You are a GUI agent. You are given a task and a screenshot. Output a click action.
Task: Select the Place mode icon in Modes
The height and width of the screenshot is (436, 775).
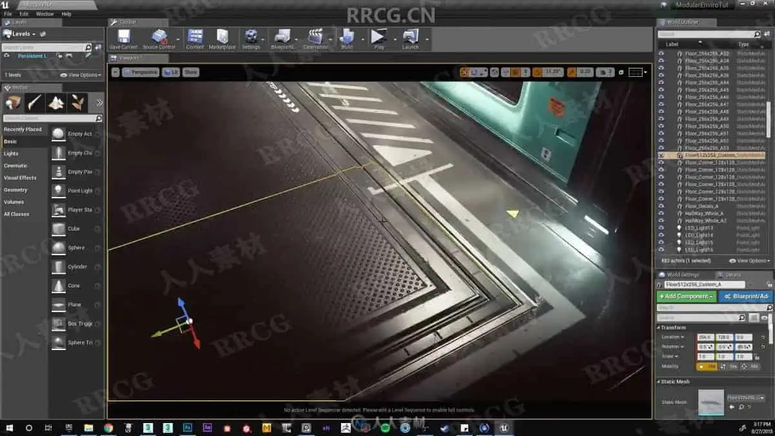(14, 102)
